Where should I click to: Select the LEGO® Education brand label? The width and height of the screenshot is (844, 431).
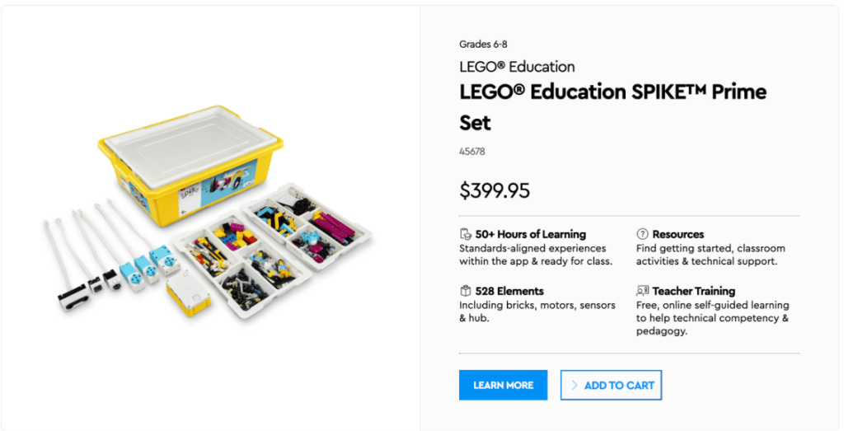pyautogui.click(x=517, y=67)
